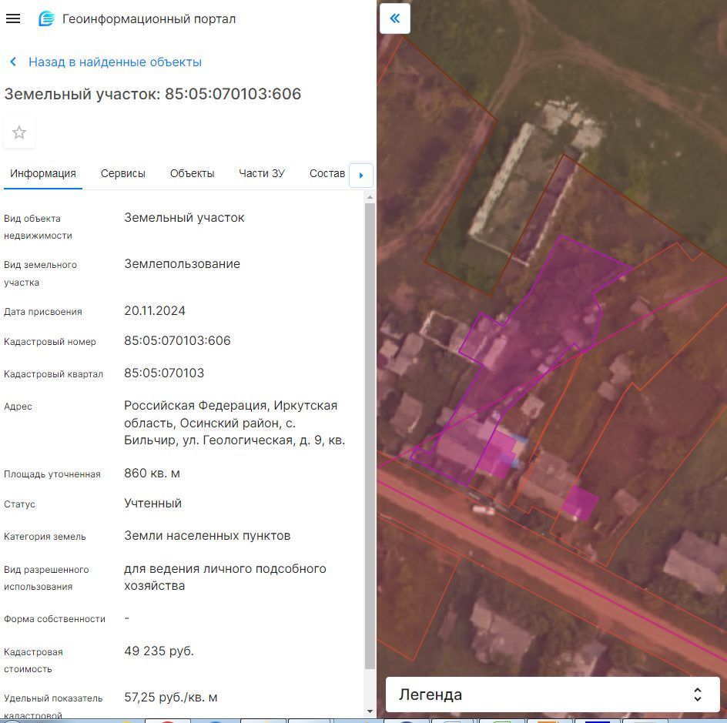Image resolution: width=727 pixels, height=723 pixels.
Task: Expand the Легенда panel
Action: pyautogui.click(x=552, y=695)
